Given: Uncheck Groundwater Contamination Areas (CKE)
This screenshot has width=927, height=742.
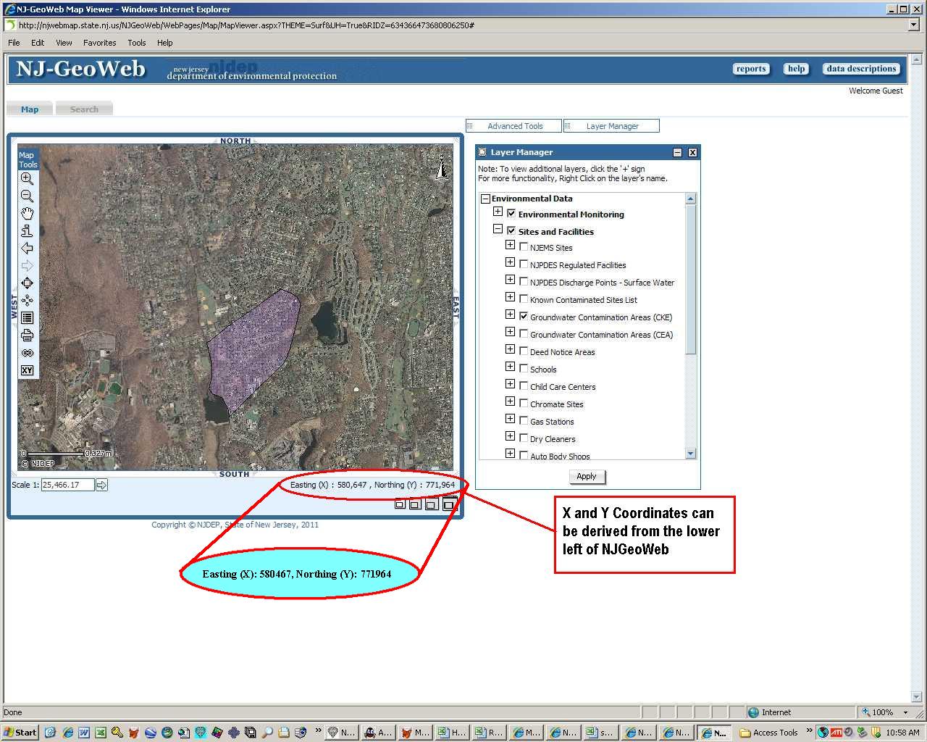Looking at the screenshot, I should tap(524, 317).
